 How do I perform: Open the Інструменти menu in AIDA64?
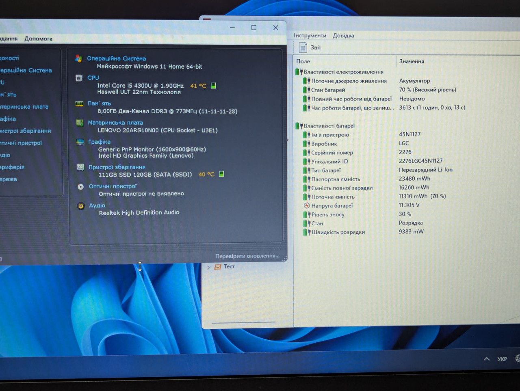click(x=310, y=35)
